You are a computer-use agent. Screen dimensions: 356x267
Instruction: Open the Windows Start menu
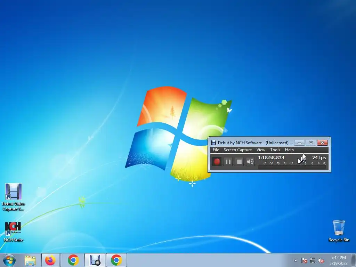(9, 260)
